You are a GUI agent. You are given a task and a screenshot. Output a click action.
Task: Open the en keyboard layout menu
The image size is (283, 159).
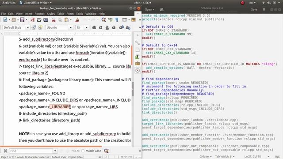[252, 3]
